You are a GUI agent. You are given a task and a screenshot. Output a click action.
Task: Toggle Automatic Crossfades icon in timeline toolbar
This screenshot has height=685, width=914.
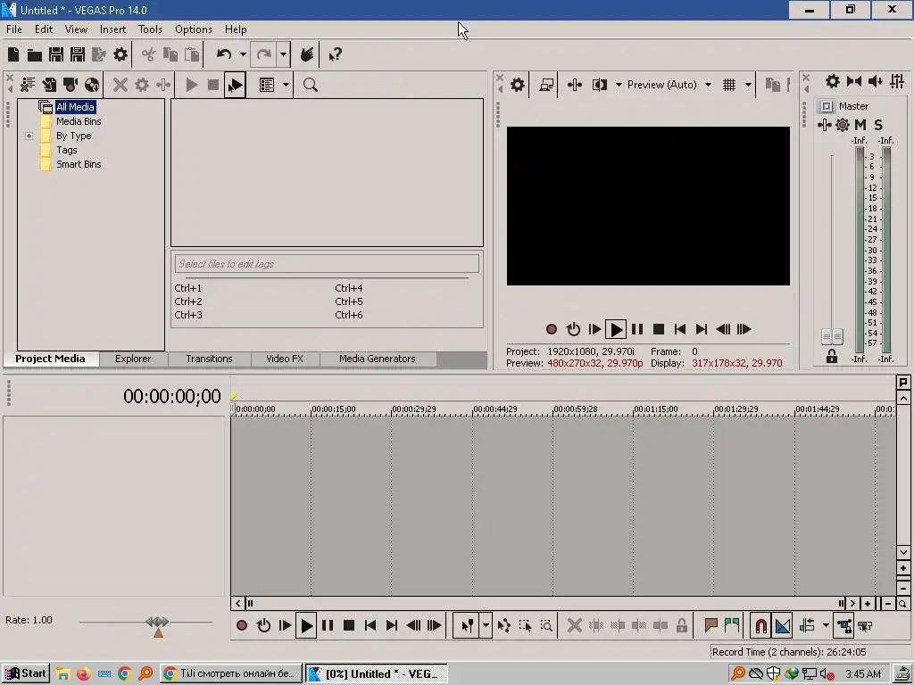point(783,626)
